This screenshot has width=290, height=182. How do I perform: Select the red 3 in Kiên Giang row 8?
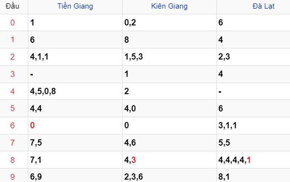[x=134, y=160]
